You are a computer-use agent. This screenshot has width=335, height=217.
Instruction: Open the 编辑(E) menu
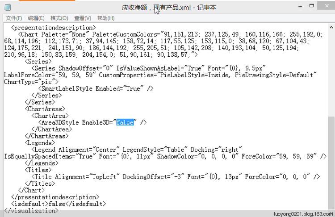pos(36,18)
